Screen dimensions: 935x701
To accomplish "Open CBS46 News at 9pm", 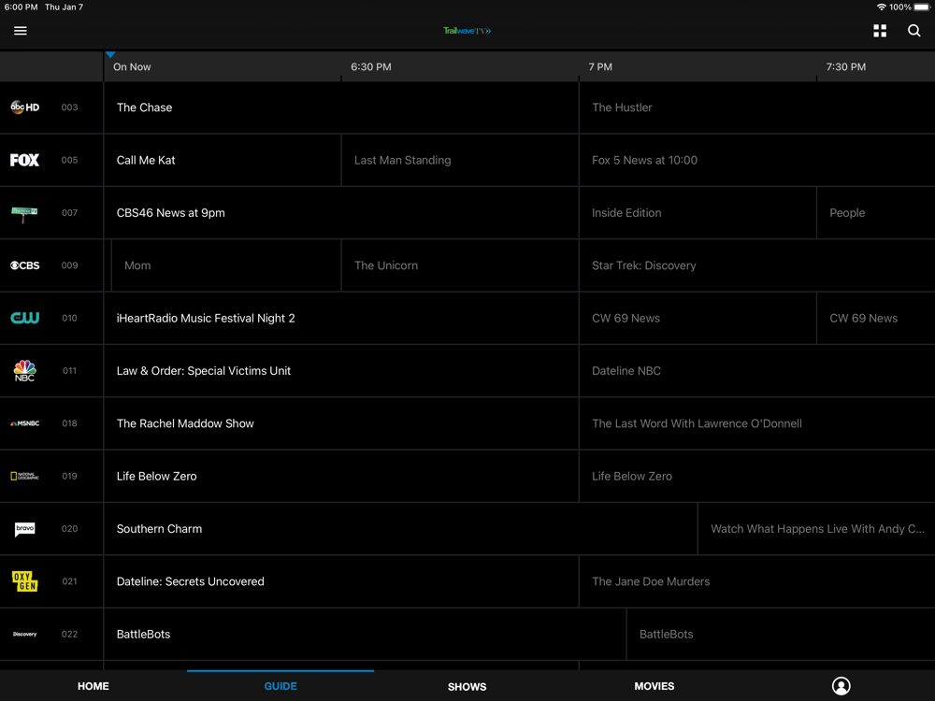I will [341, 213].
